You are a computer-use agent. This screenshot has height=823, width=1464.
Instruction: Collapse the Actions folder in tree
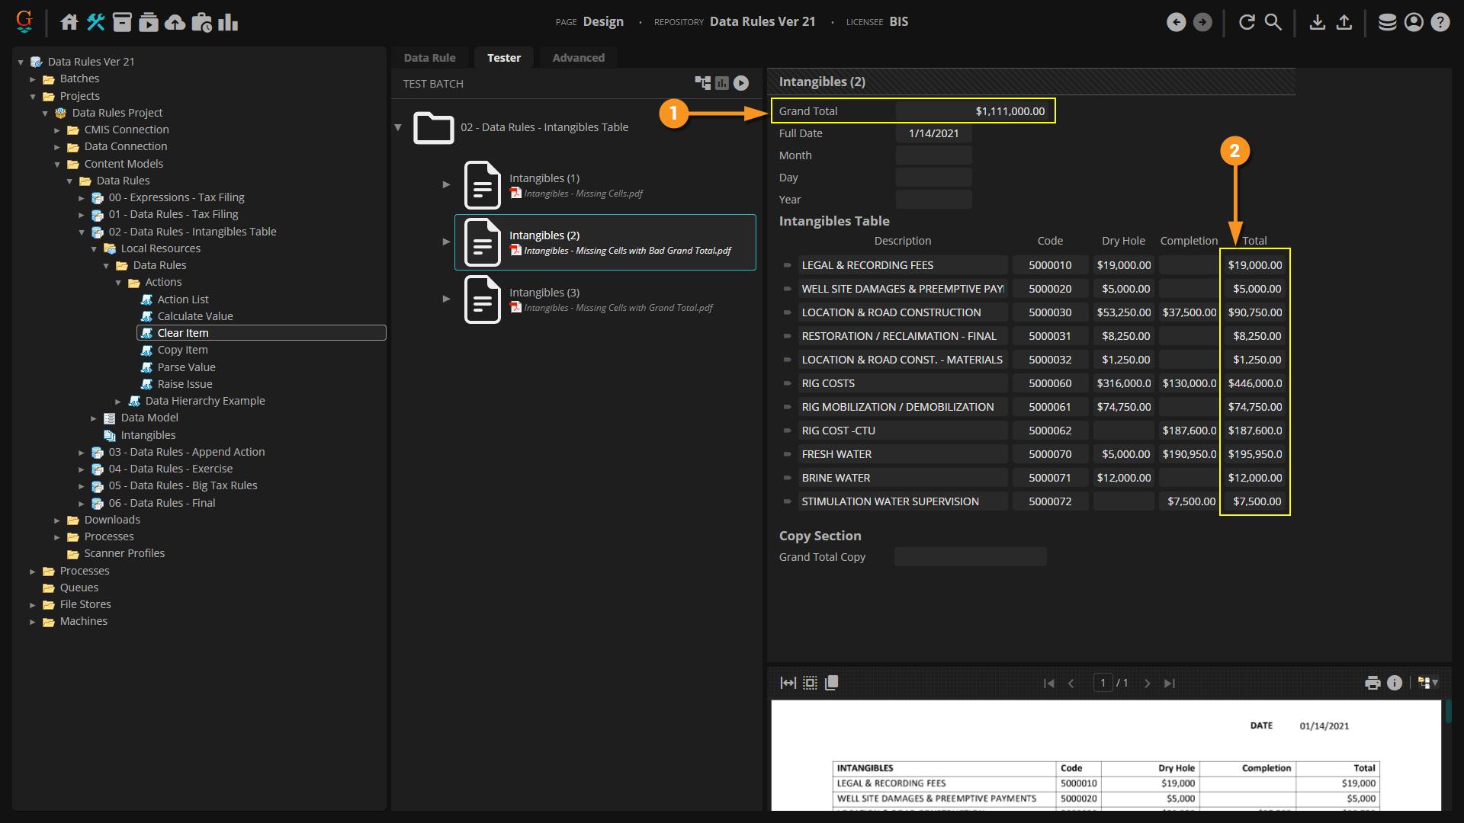pos(118,283)
